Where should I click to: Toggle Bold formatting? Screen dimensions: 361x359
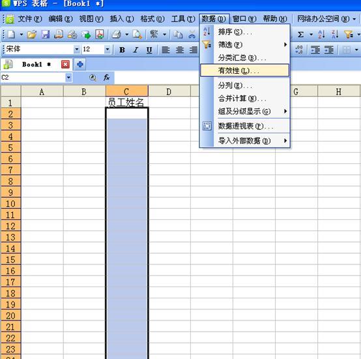click(x=123, y=50)
